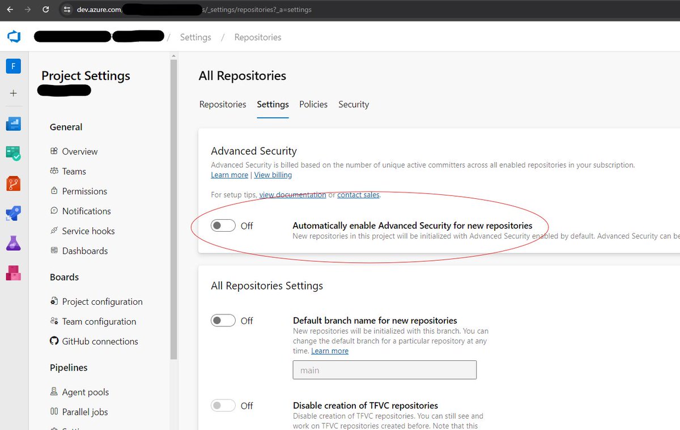Open the Overview hub icon in sidebar
The height and width of the screenshot is (430, 680).
click(x=14, y=124)
